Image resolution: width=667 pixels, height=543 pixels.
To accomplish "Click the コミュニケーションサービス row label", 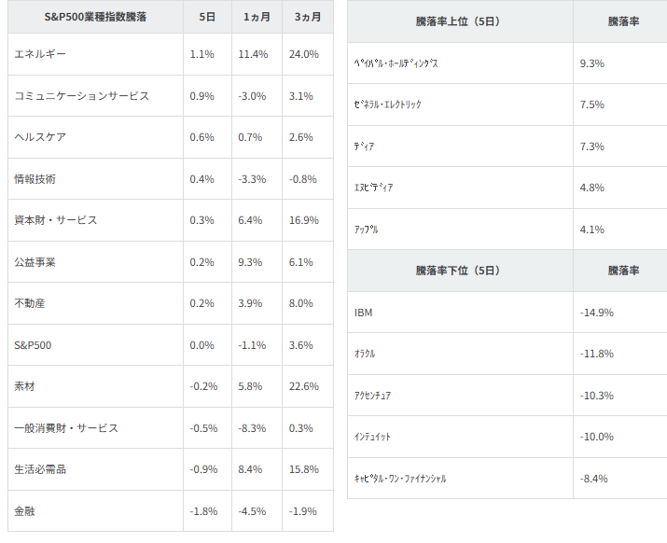I will click(x=82, y=96).
